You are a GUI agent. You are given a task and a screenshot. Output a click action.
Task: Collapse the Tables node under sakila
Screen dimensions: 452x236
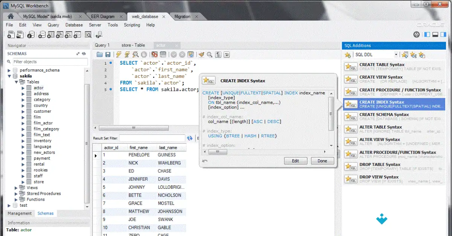15,82
